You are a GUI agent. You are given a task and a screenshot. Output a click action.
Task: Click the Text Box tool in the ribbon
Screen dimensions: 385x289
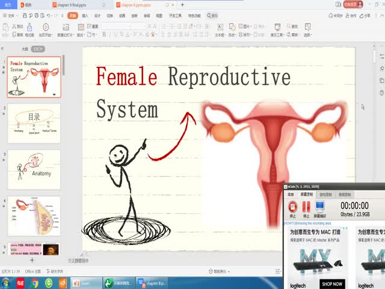(220, 28)
